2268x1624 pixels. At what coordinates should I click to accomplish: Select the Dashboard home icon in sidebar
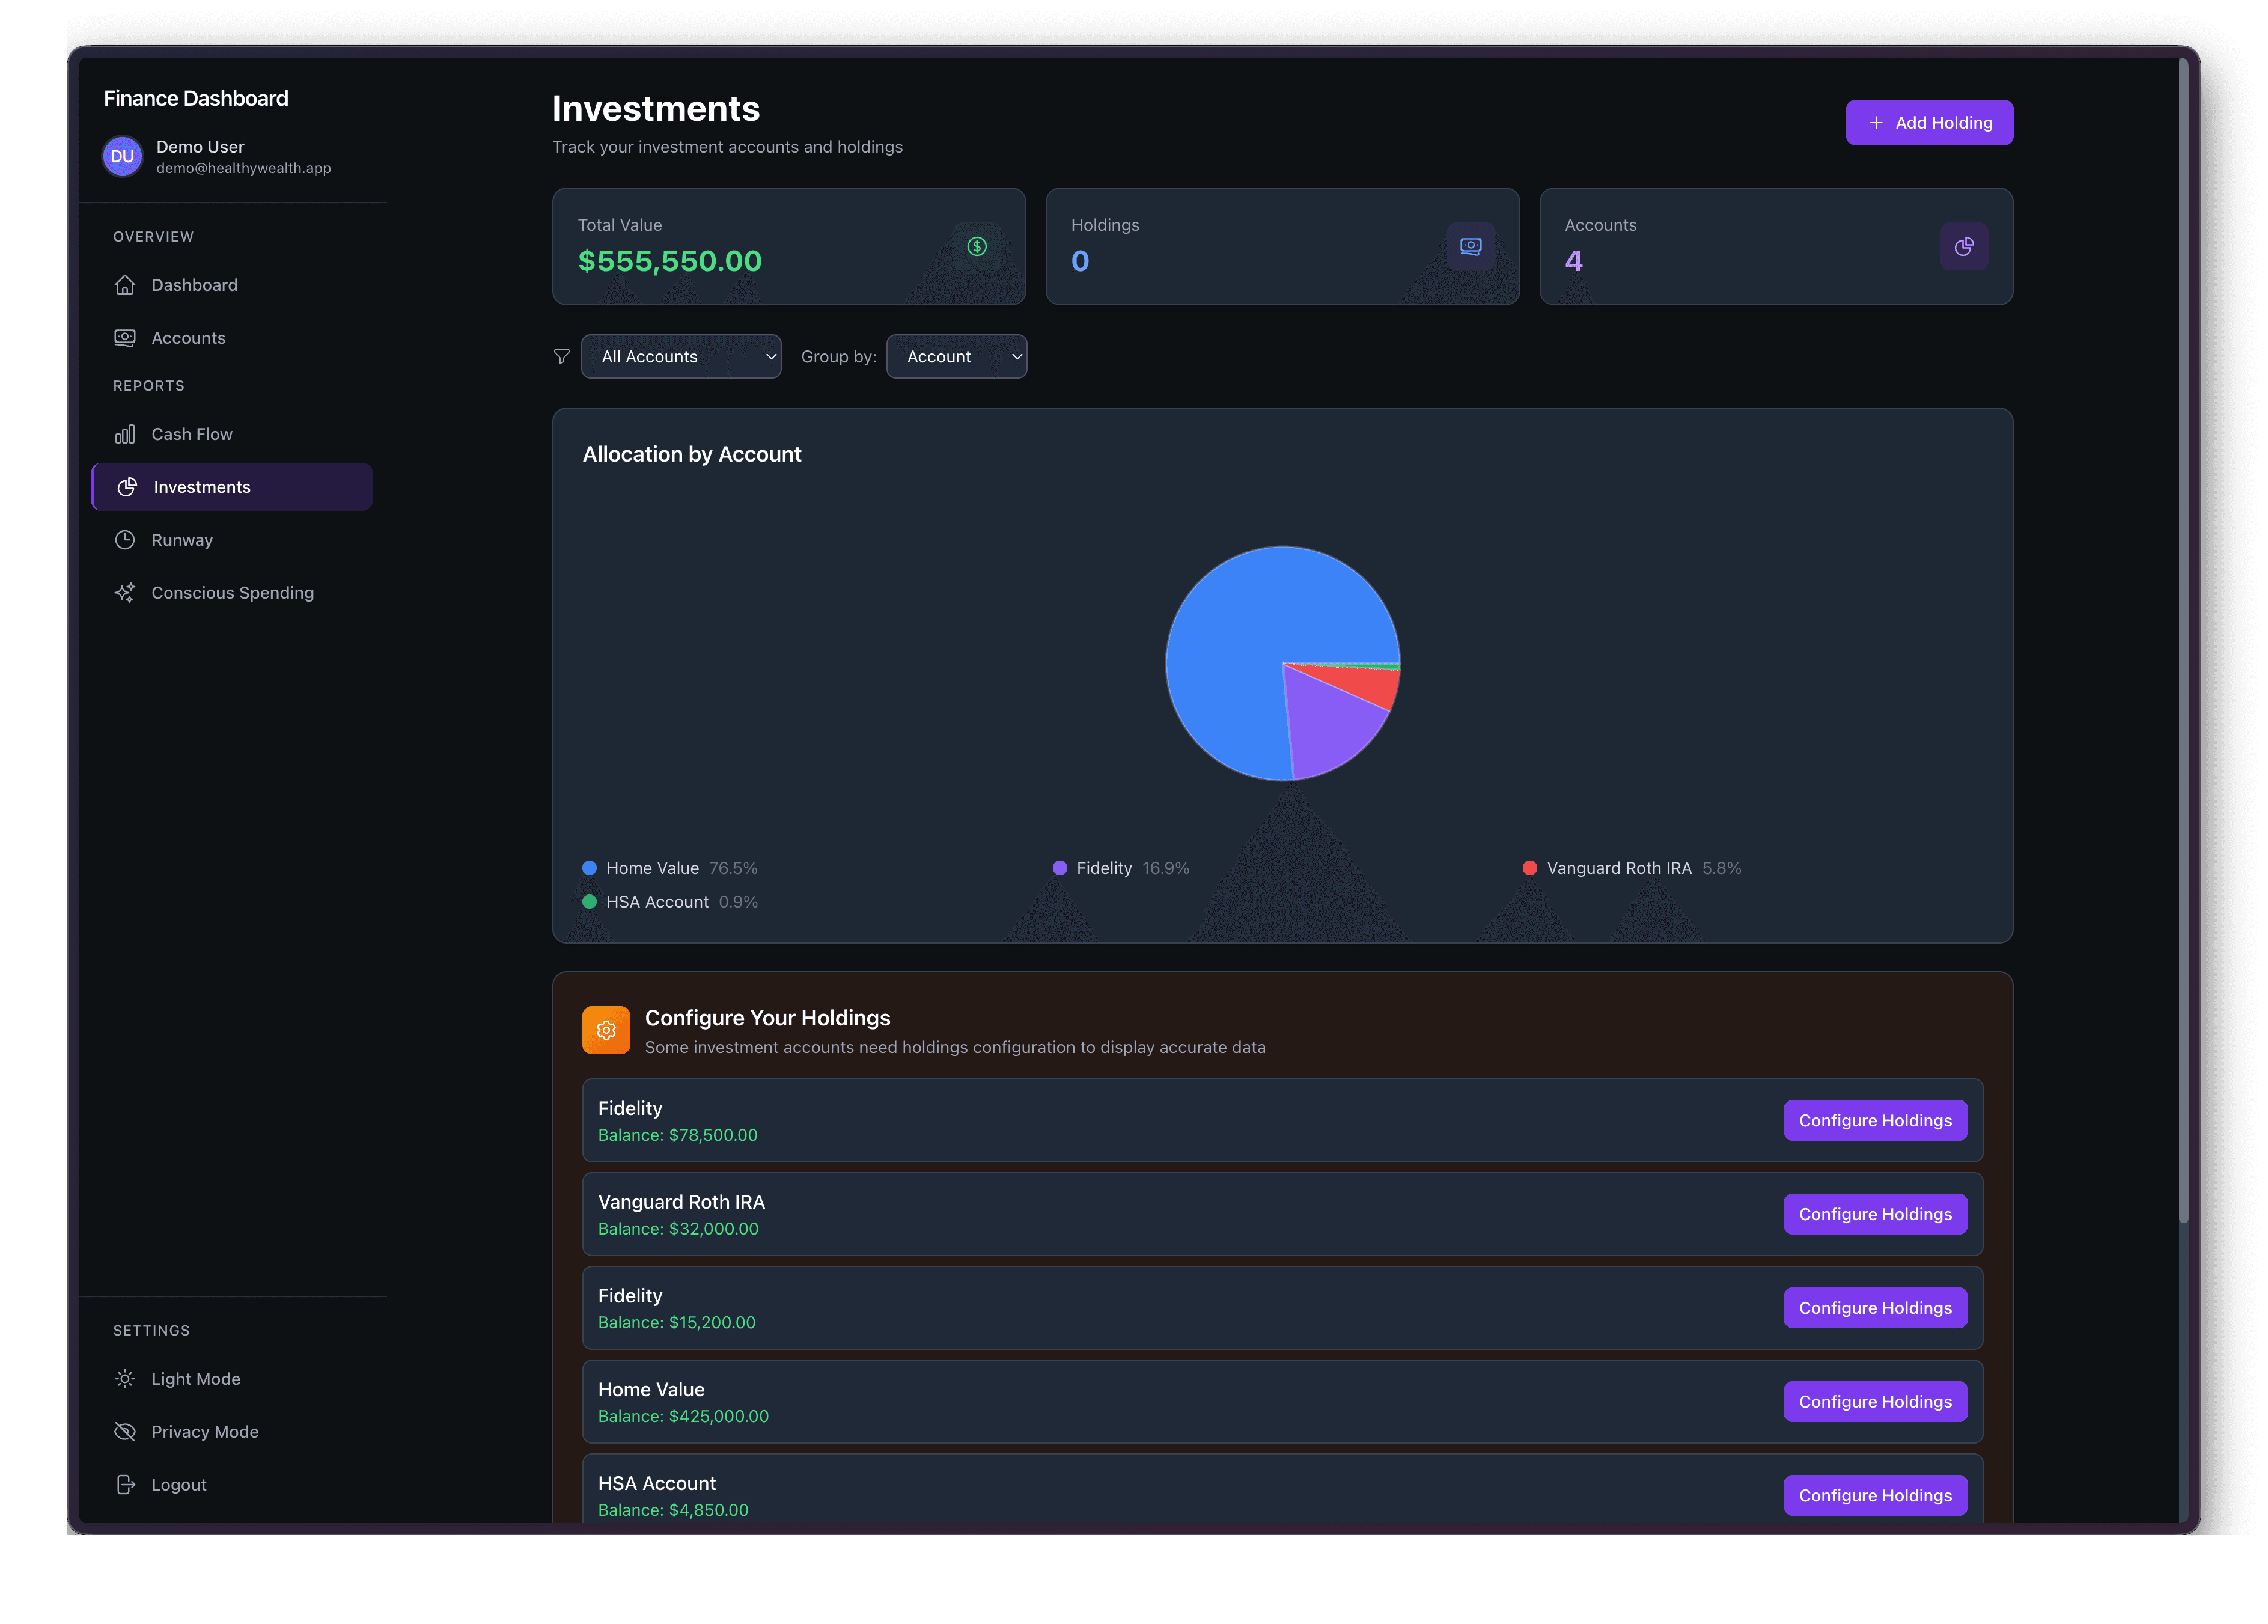125,285
